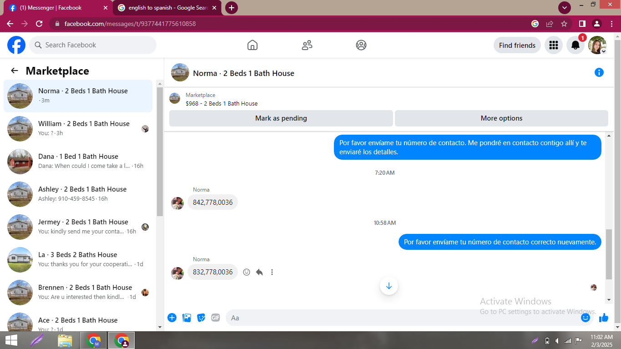Toggle the browser side panel
The width and height of the screenshot is (621, 349).
pyautogui.click(x=582, y=24)
